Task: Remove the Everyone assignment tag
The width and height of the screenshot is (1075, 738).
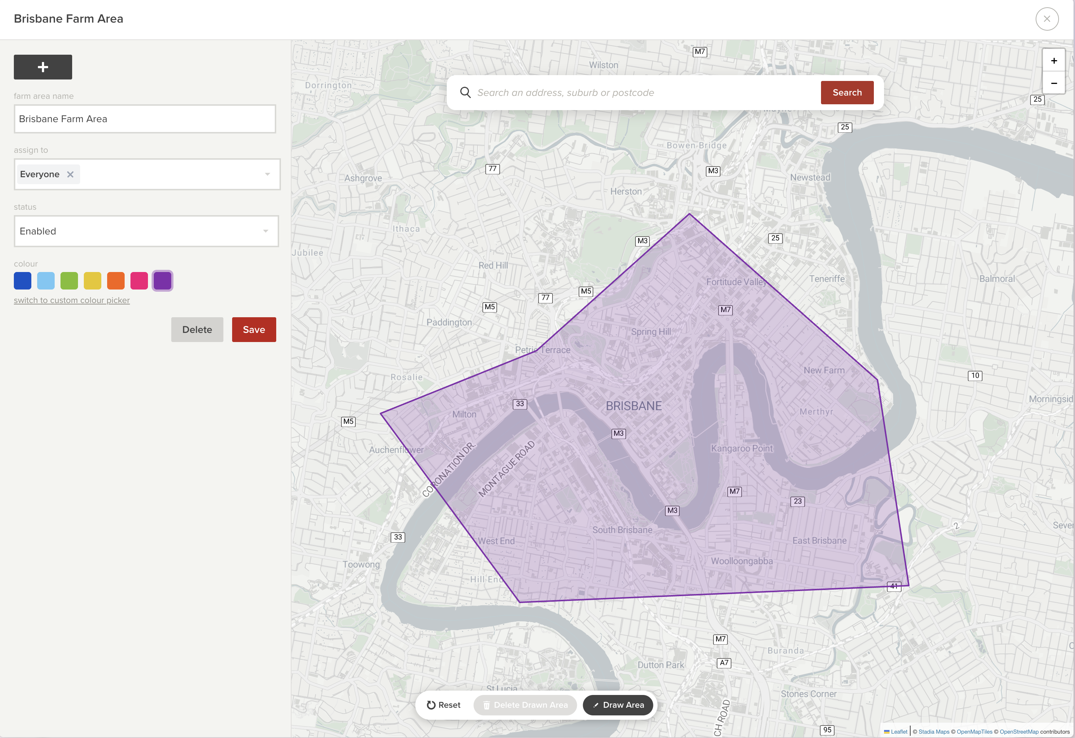Action: tap(70, 174)
